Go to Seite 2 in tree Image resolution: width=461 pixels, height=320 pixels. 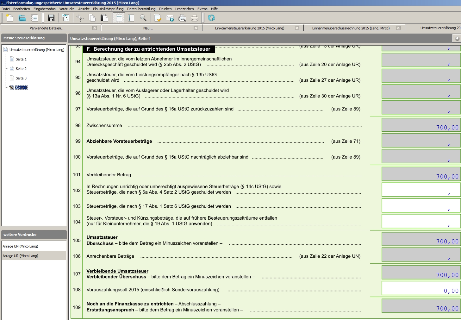click(x=21, y=69)
